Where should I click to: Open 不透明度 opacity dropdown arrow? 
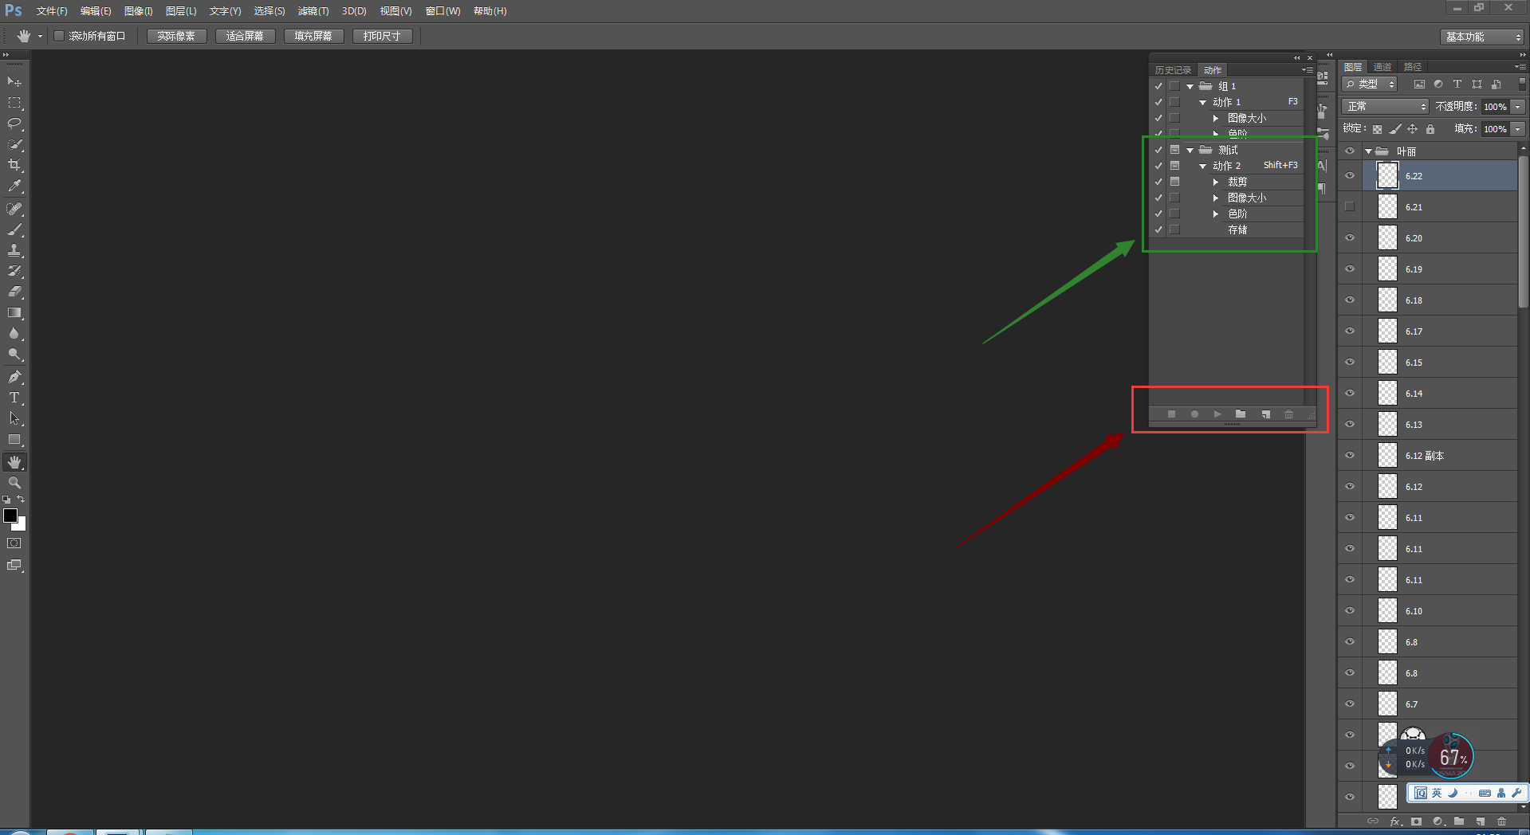coord(1518,107)
